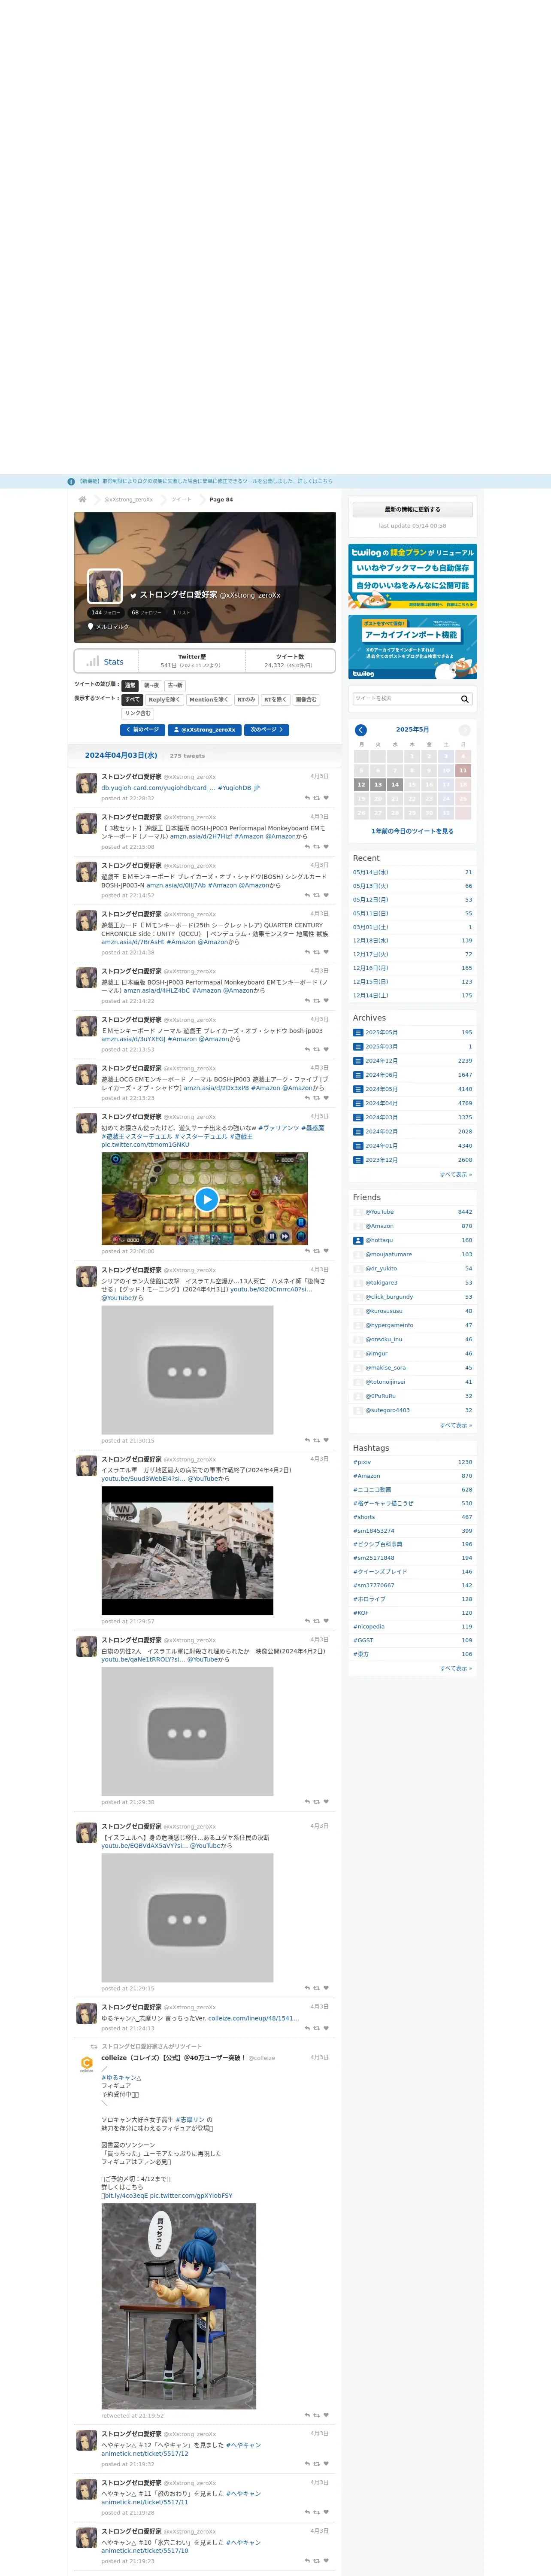Open the animetick.net/ticket/5517/12 link
Viewport: 551px width, 2576px height.
145,2453
